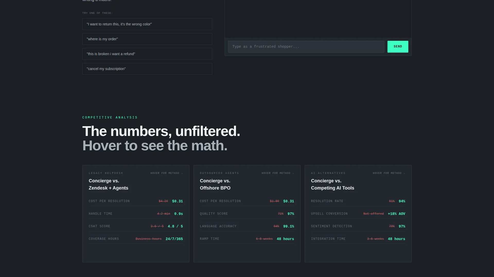Click the Concierge vs. Competing AI Tools title
This screenshot has height=277, width=494.
pyautogui.click(x=332, y=184)
